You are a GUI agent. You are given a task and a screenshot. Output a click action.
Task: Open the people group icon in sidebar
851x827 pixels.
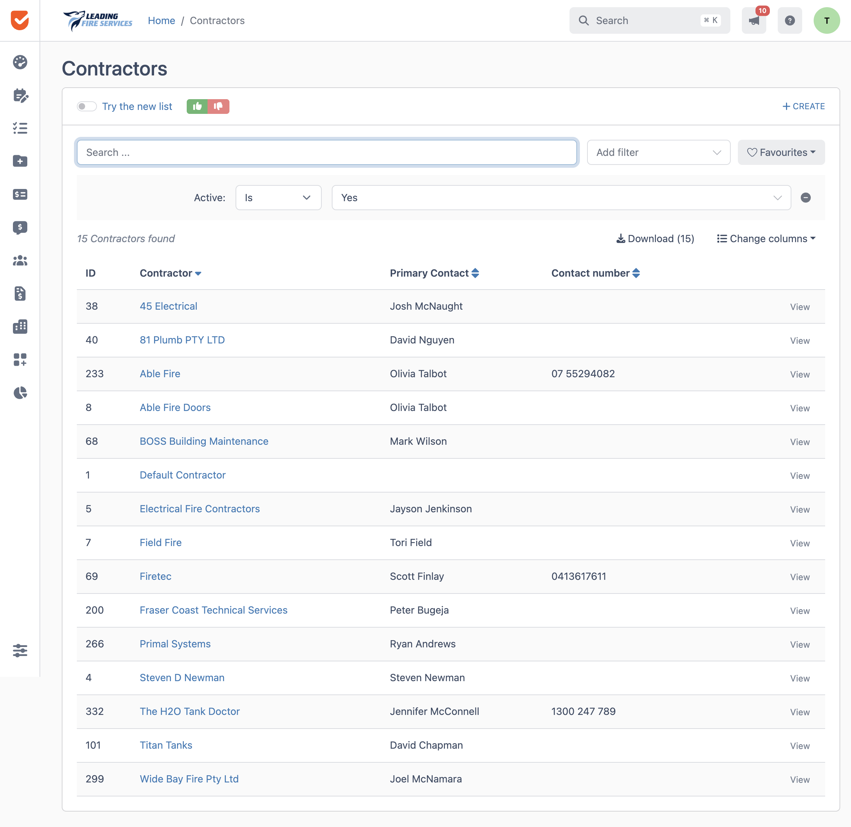pyautogui.click(x=20, y=260)
